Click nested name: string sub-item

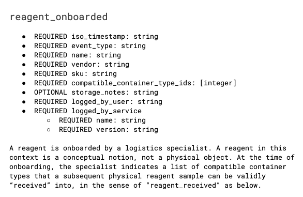102,120
